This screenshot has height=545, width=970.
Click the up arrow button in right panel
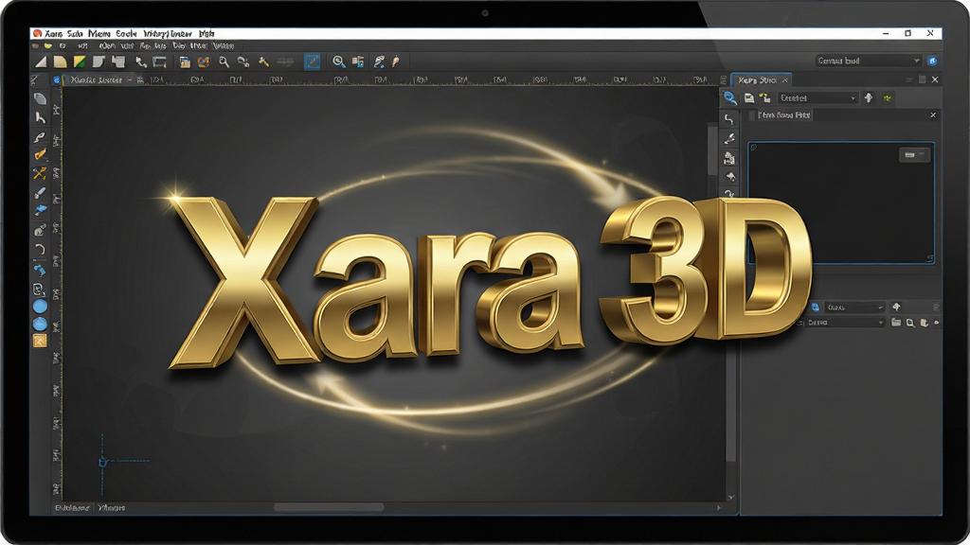click(x=869, y=97)
